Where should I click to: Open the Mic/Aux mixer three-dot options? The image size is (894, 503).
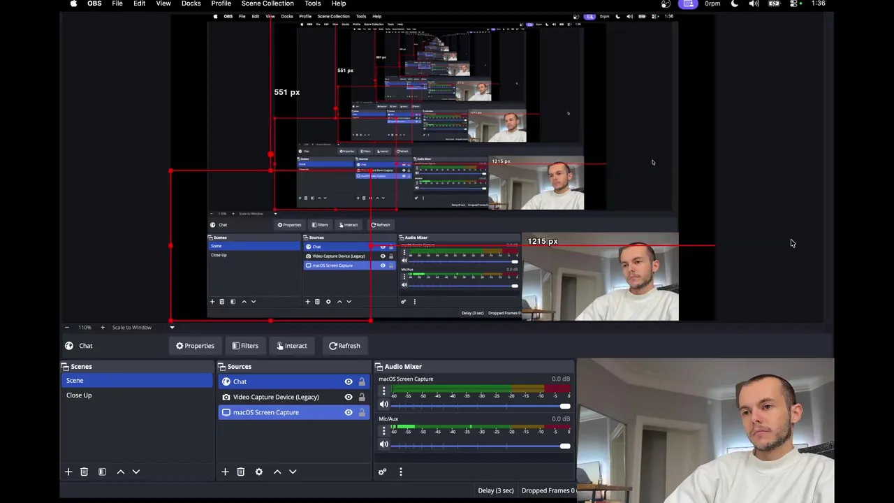pyautogui.click(x=383, y=431)
